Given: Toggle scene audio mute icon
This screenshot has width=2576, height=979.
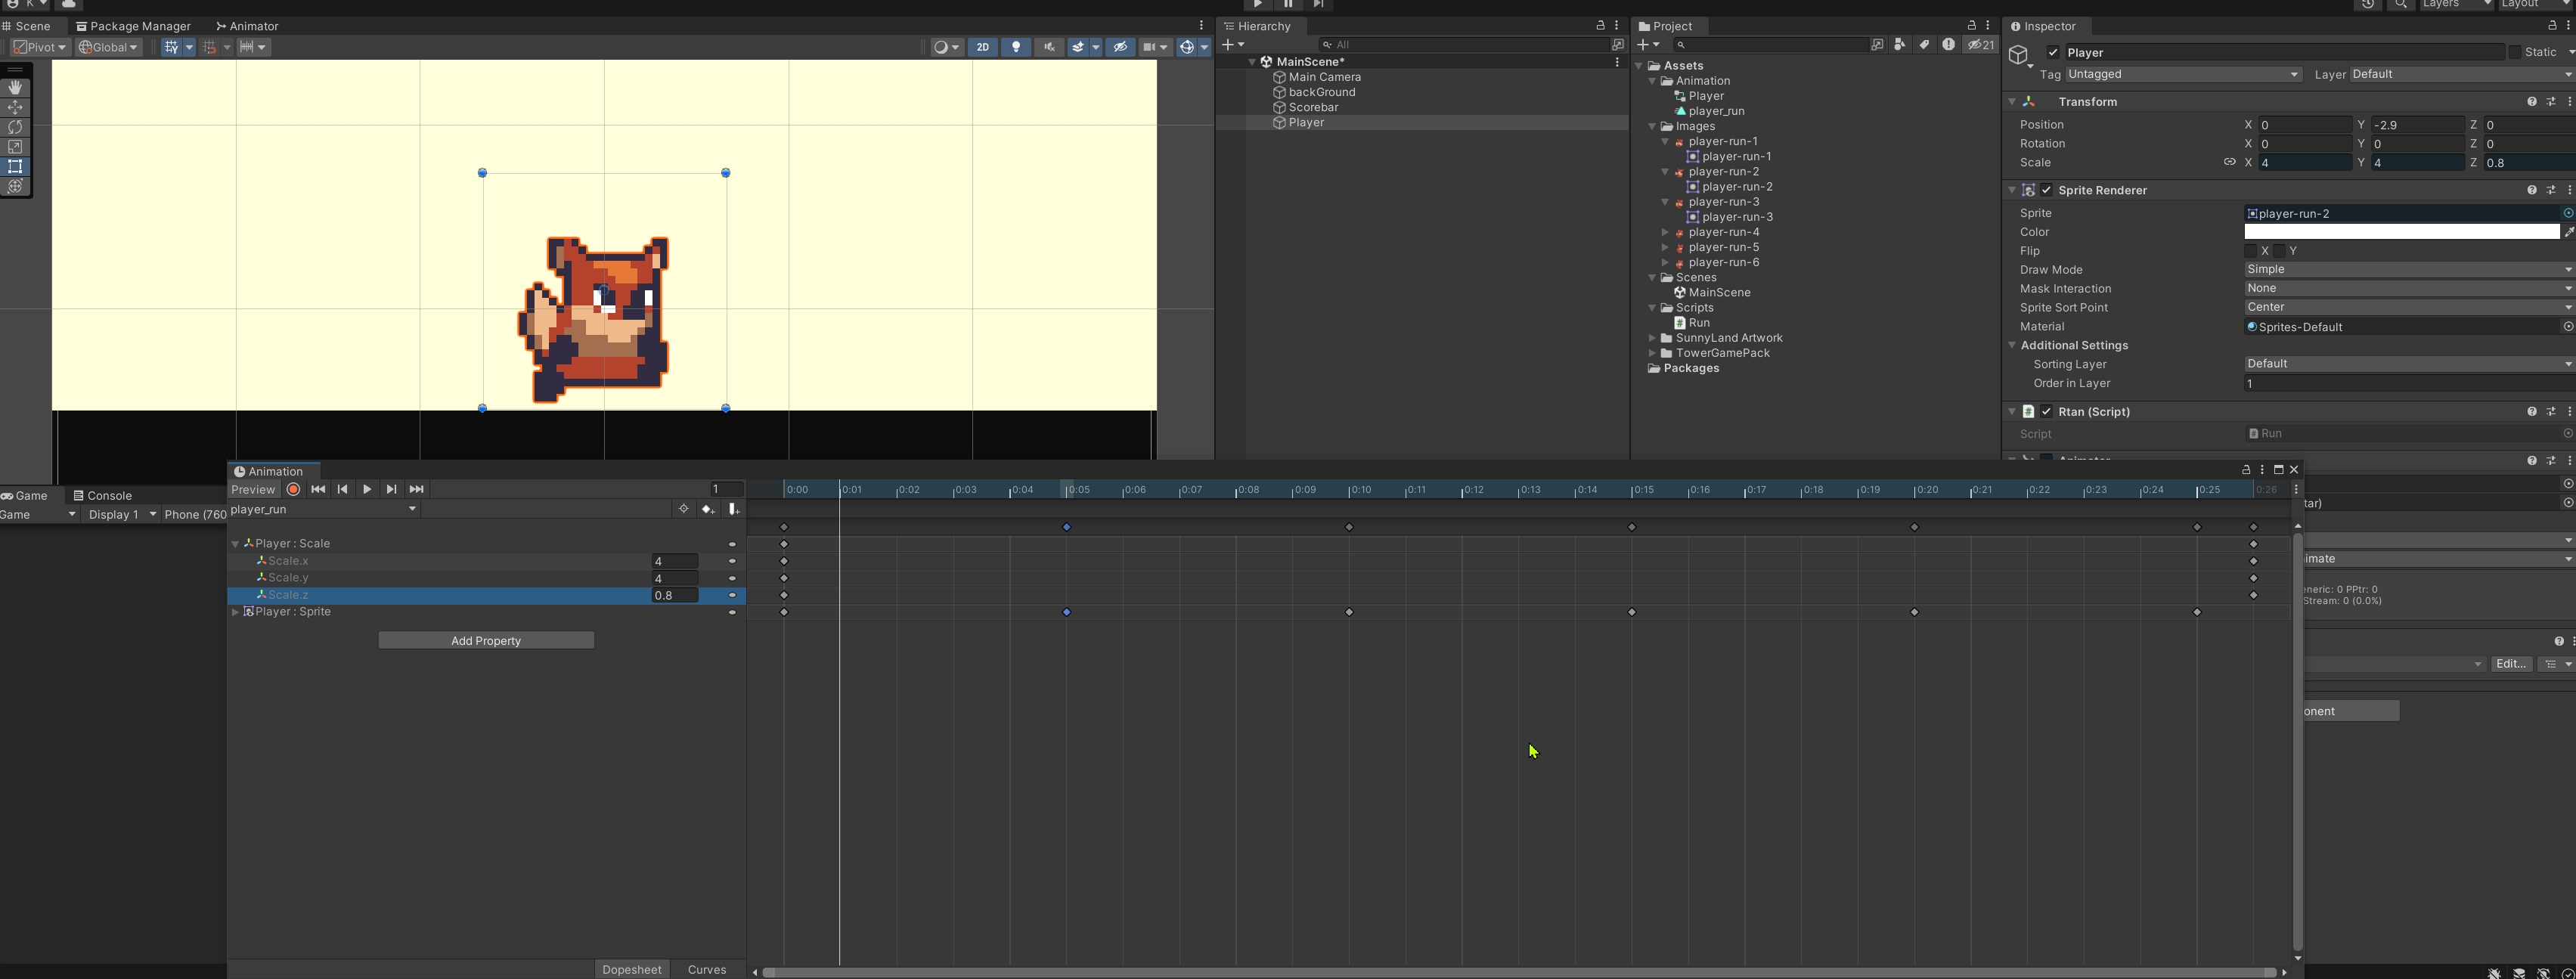Looking at the screenshot, I should pos(1049,47).
